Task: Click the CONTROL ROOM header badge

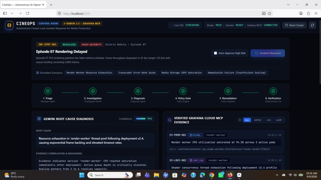Action: pos(48,23)
